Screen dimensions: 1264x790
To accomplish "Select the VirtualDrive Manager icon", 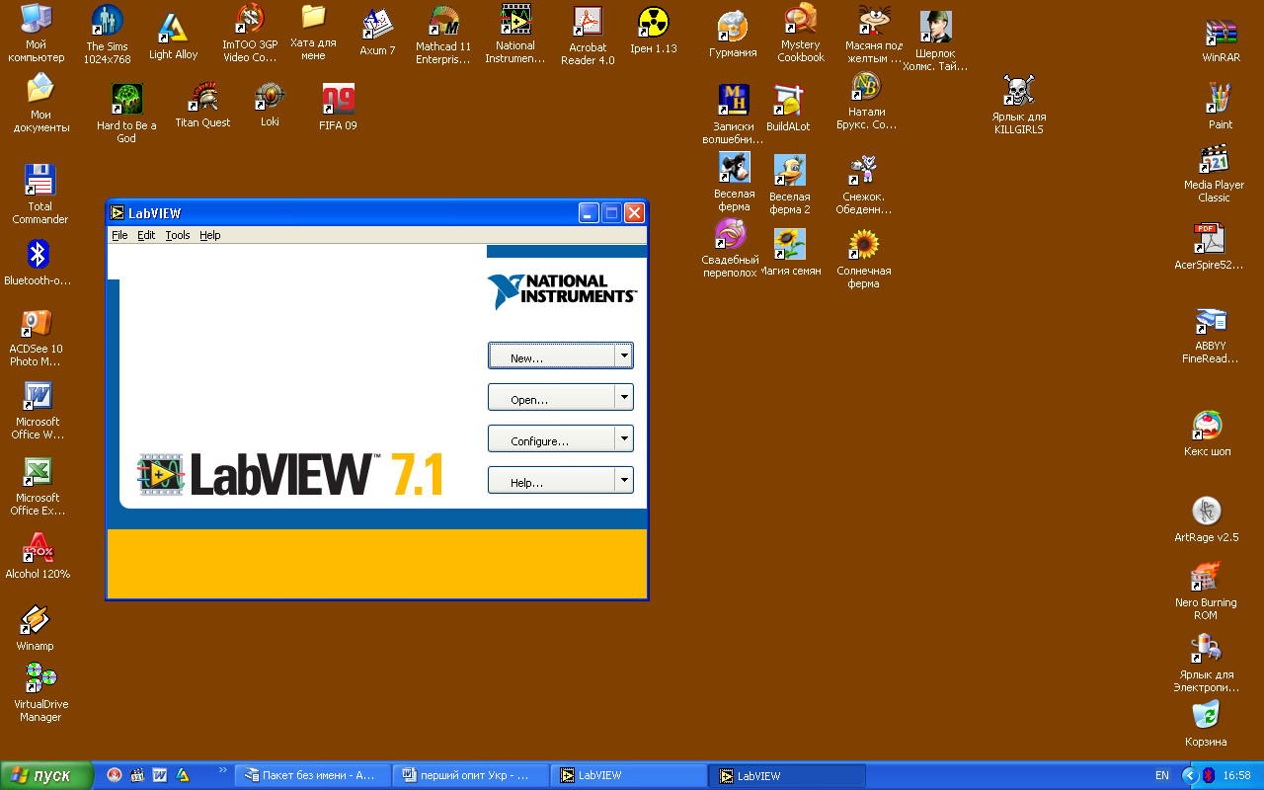I will pos(40,692).
